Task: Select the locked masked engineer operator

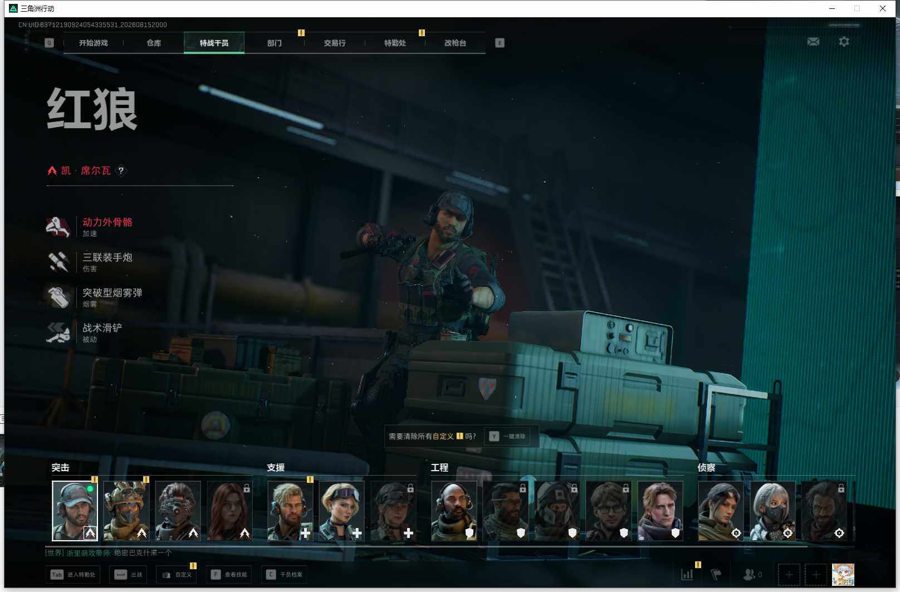Action: tap(557, 511)
